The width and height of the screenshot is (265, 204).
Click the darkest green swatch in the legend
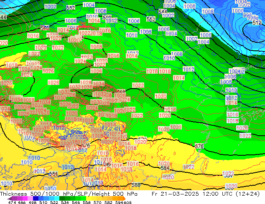(x=62, y=198)
